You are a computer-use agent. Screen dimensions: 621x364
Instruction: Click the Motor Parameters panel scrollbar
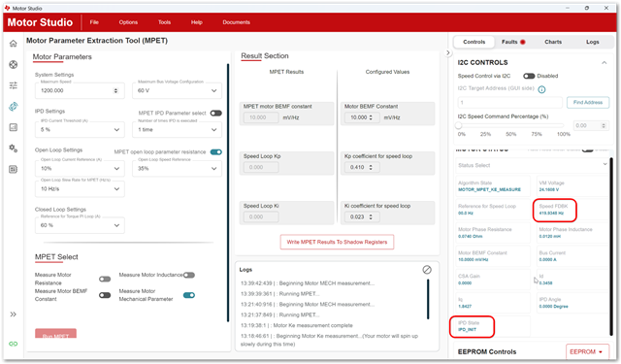(228, 192)
